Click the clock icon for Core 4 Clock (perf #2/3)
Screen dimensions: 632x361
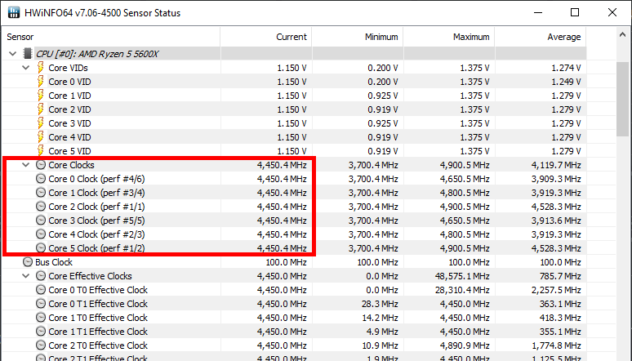point(41,234)
